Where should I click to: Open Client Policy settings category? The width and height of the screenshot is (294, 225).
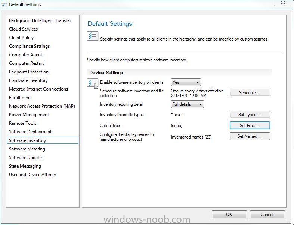[x=21, y=38]
